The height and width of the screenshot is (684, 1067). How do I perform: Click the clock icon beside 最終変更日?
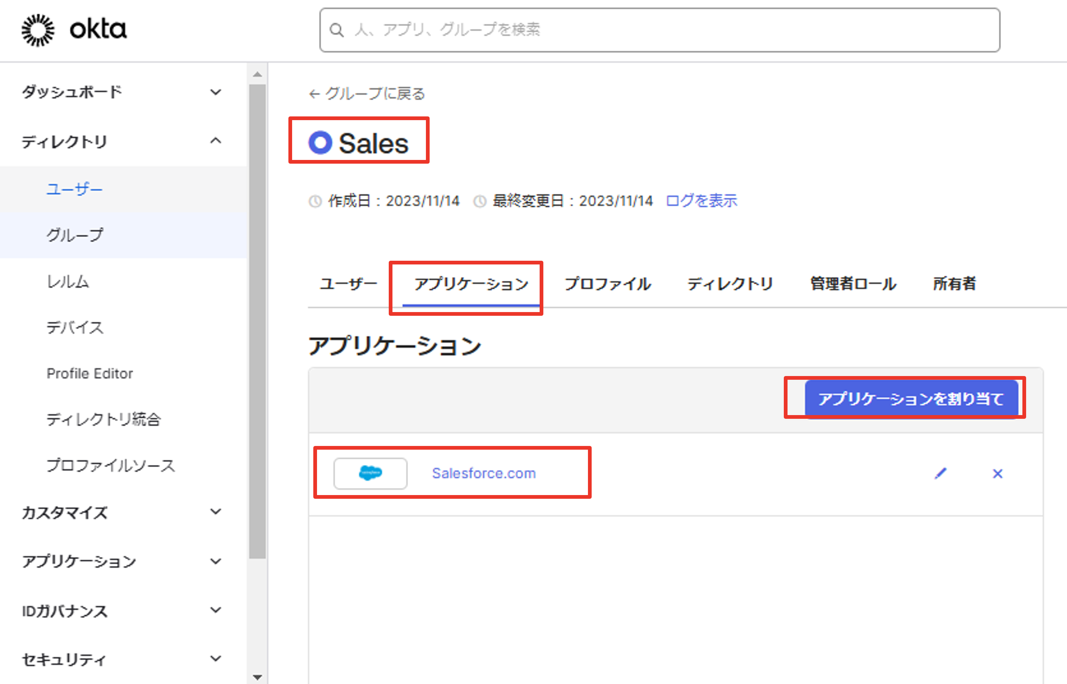(x=480, y=201)
